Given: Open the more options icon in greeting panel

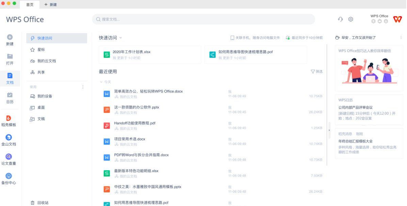Looking at the screenshot, I should coord(401,38).
